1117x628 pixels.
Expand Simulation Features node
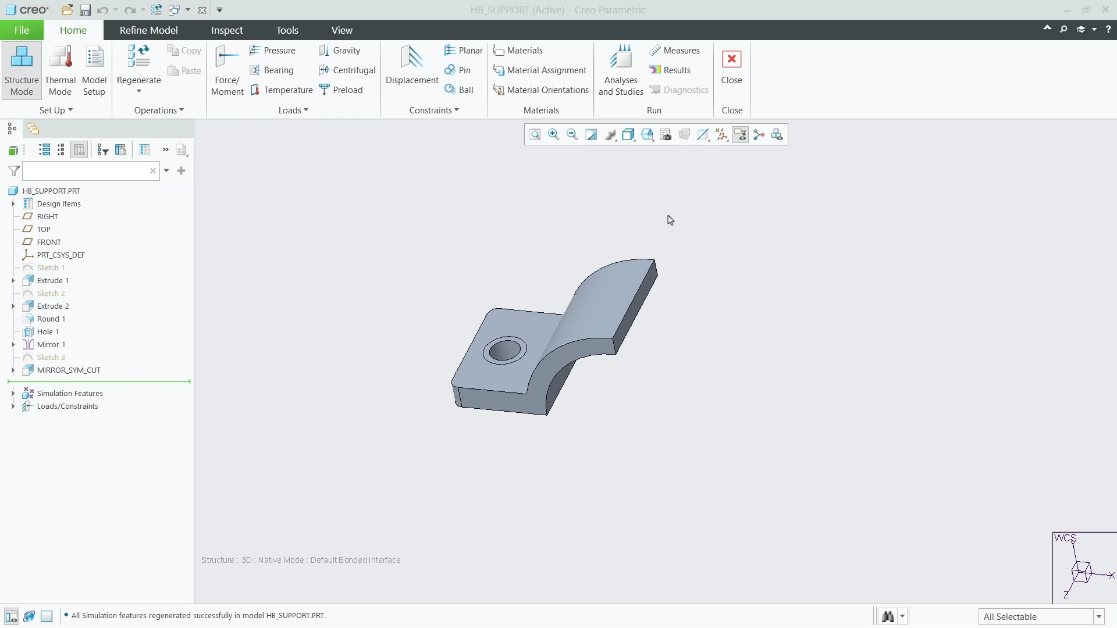pyautogui.click(x=13, y=394)
